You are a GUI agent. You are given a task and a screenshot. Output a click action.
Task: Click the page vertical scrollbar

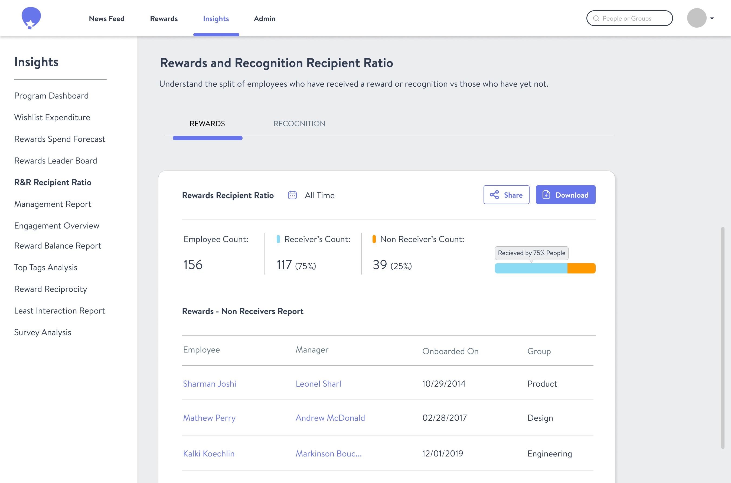point(722,337)
